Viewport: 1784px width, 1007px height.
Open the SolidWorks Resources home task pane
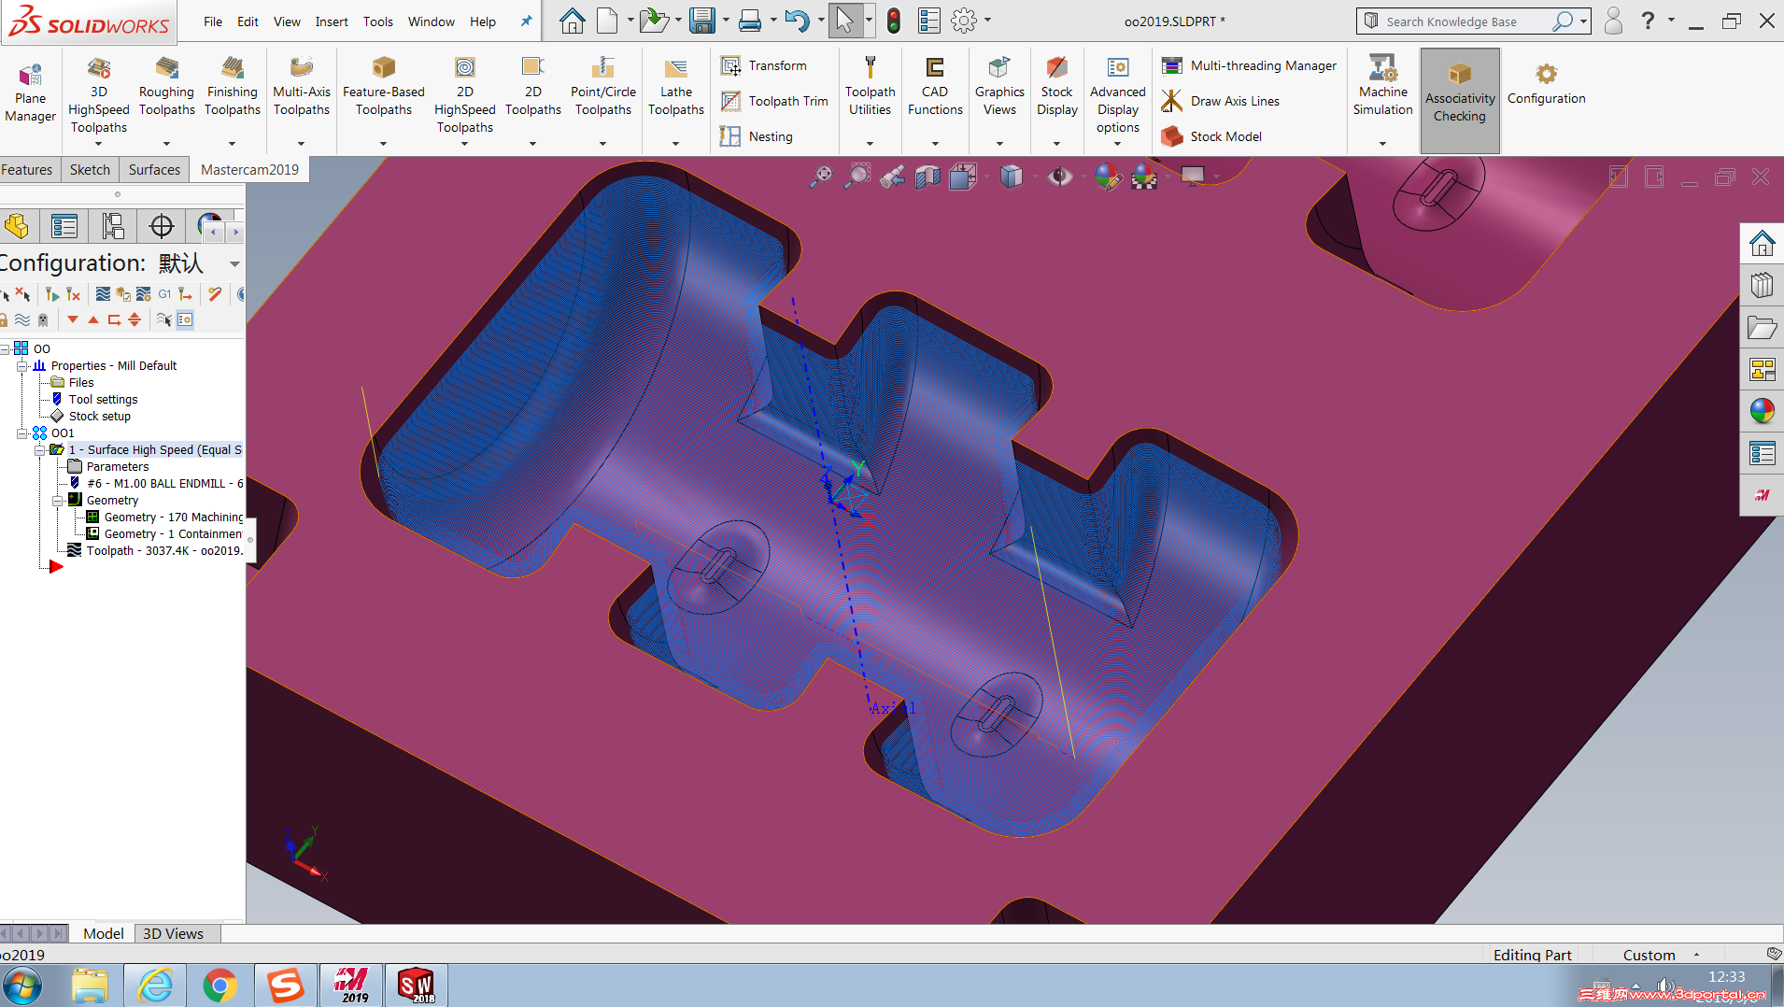tap(1763, 245)
